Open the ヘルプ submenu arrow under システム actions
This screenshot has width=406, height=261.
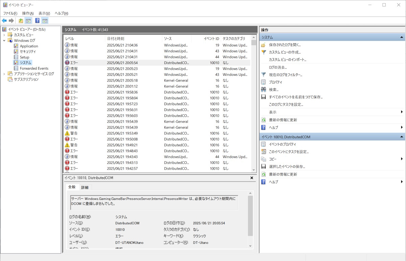402,127
